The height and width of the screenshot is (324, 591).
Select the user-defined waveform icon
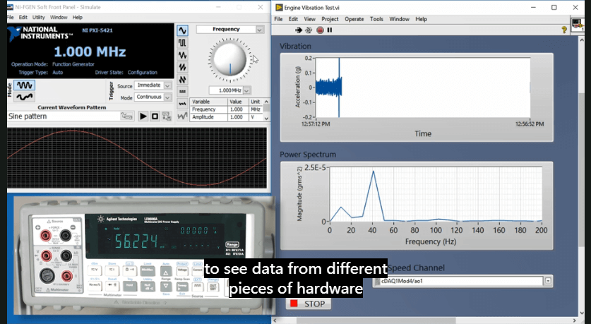click(x=182, y=116)
